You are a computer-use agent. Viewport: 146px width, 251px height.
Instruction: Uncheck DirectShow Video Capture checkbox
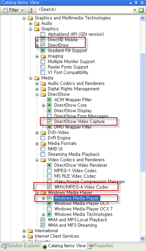click(x=49, y=121)
